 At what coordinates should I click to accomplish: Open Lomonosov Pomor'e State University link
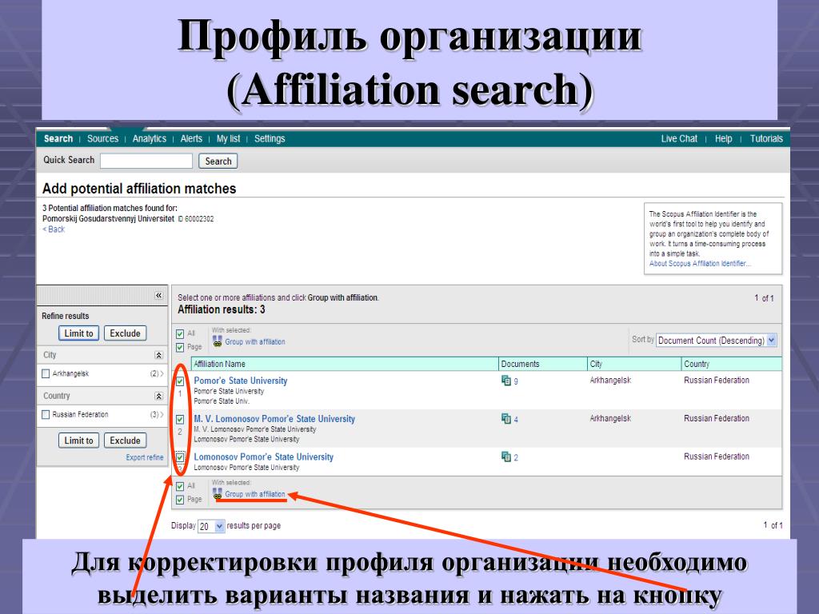tap(264, 457)
